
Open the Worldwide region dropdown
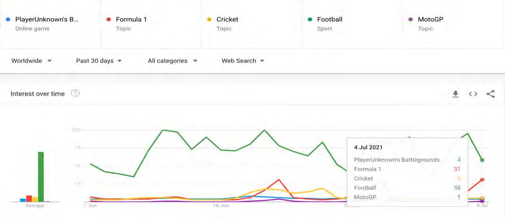[x=31, y=61]
